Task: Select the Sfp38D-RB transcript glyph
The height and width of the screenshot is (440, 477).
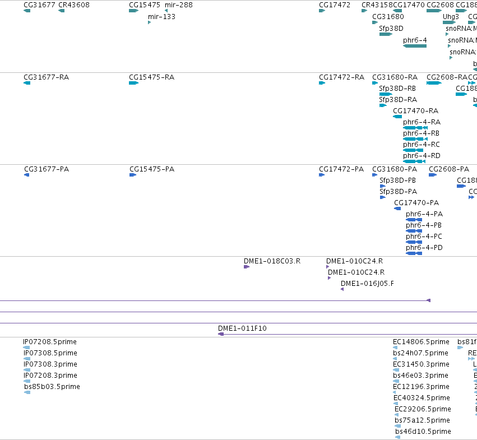Action: 386,94
